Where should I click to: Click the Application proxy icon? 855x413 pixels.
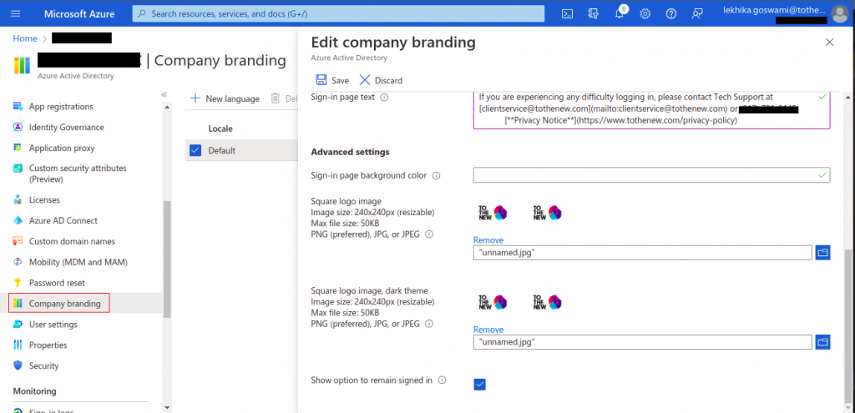click(x=18, y=148)
